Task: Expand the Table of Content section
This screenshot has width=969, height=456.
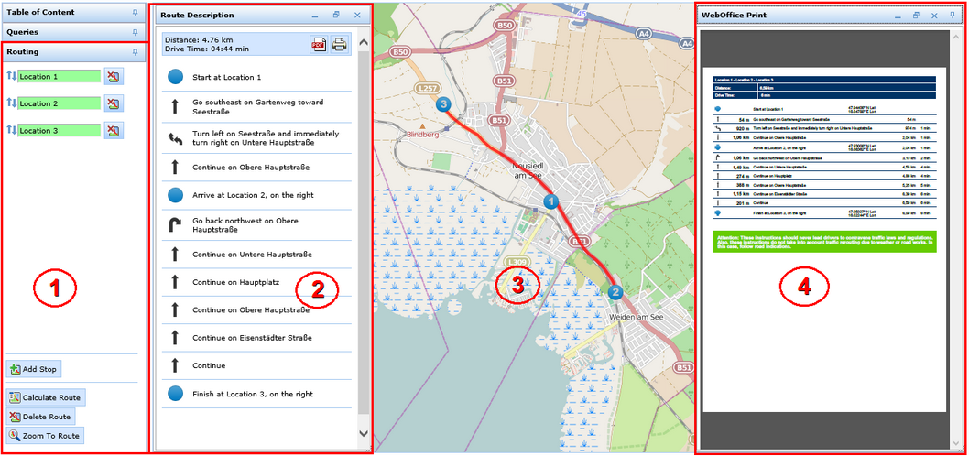Action: (73, 12)
